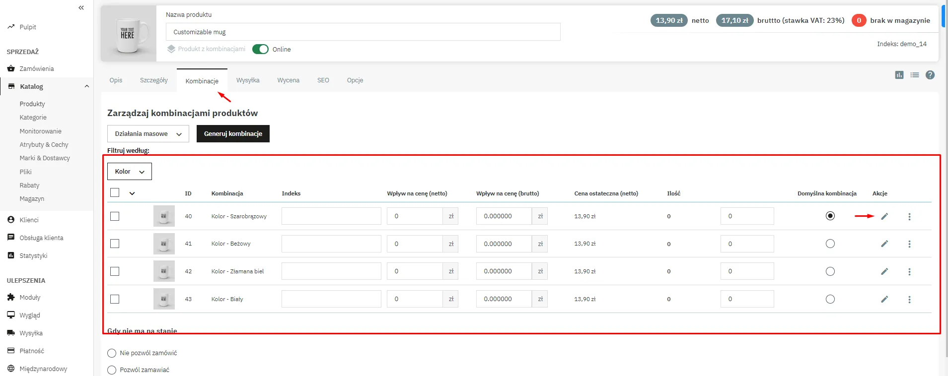Click the Indeks input field for Kolor - Szarobrązowy

pos(331,216)
